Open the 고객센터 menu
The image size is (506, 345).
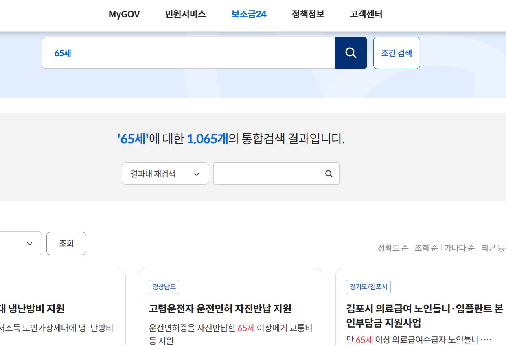[x=366, y=14]
